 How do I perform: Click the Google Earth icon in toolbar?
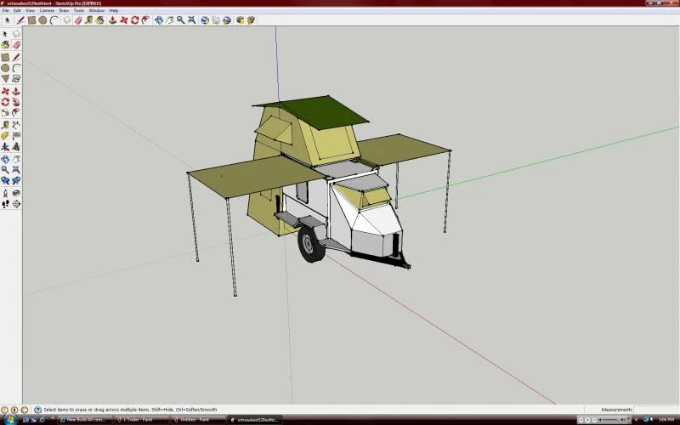pyautogui.click(x=227, y=20)
